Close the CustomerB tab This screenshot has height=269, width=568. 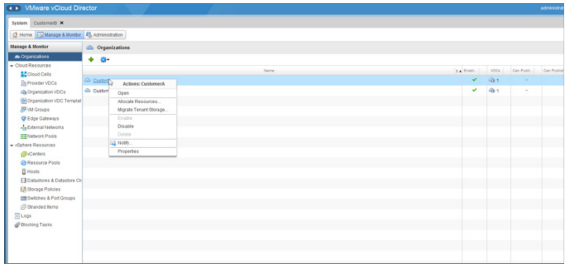click(62, 23)
